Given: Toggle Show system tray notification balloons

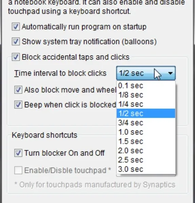Looking at the screenshot, I should tap(16, 42).
